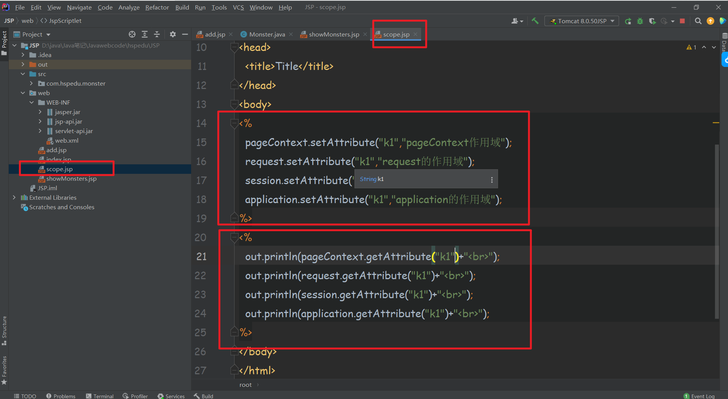Collapse the src folder

[x=23, y=74]
